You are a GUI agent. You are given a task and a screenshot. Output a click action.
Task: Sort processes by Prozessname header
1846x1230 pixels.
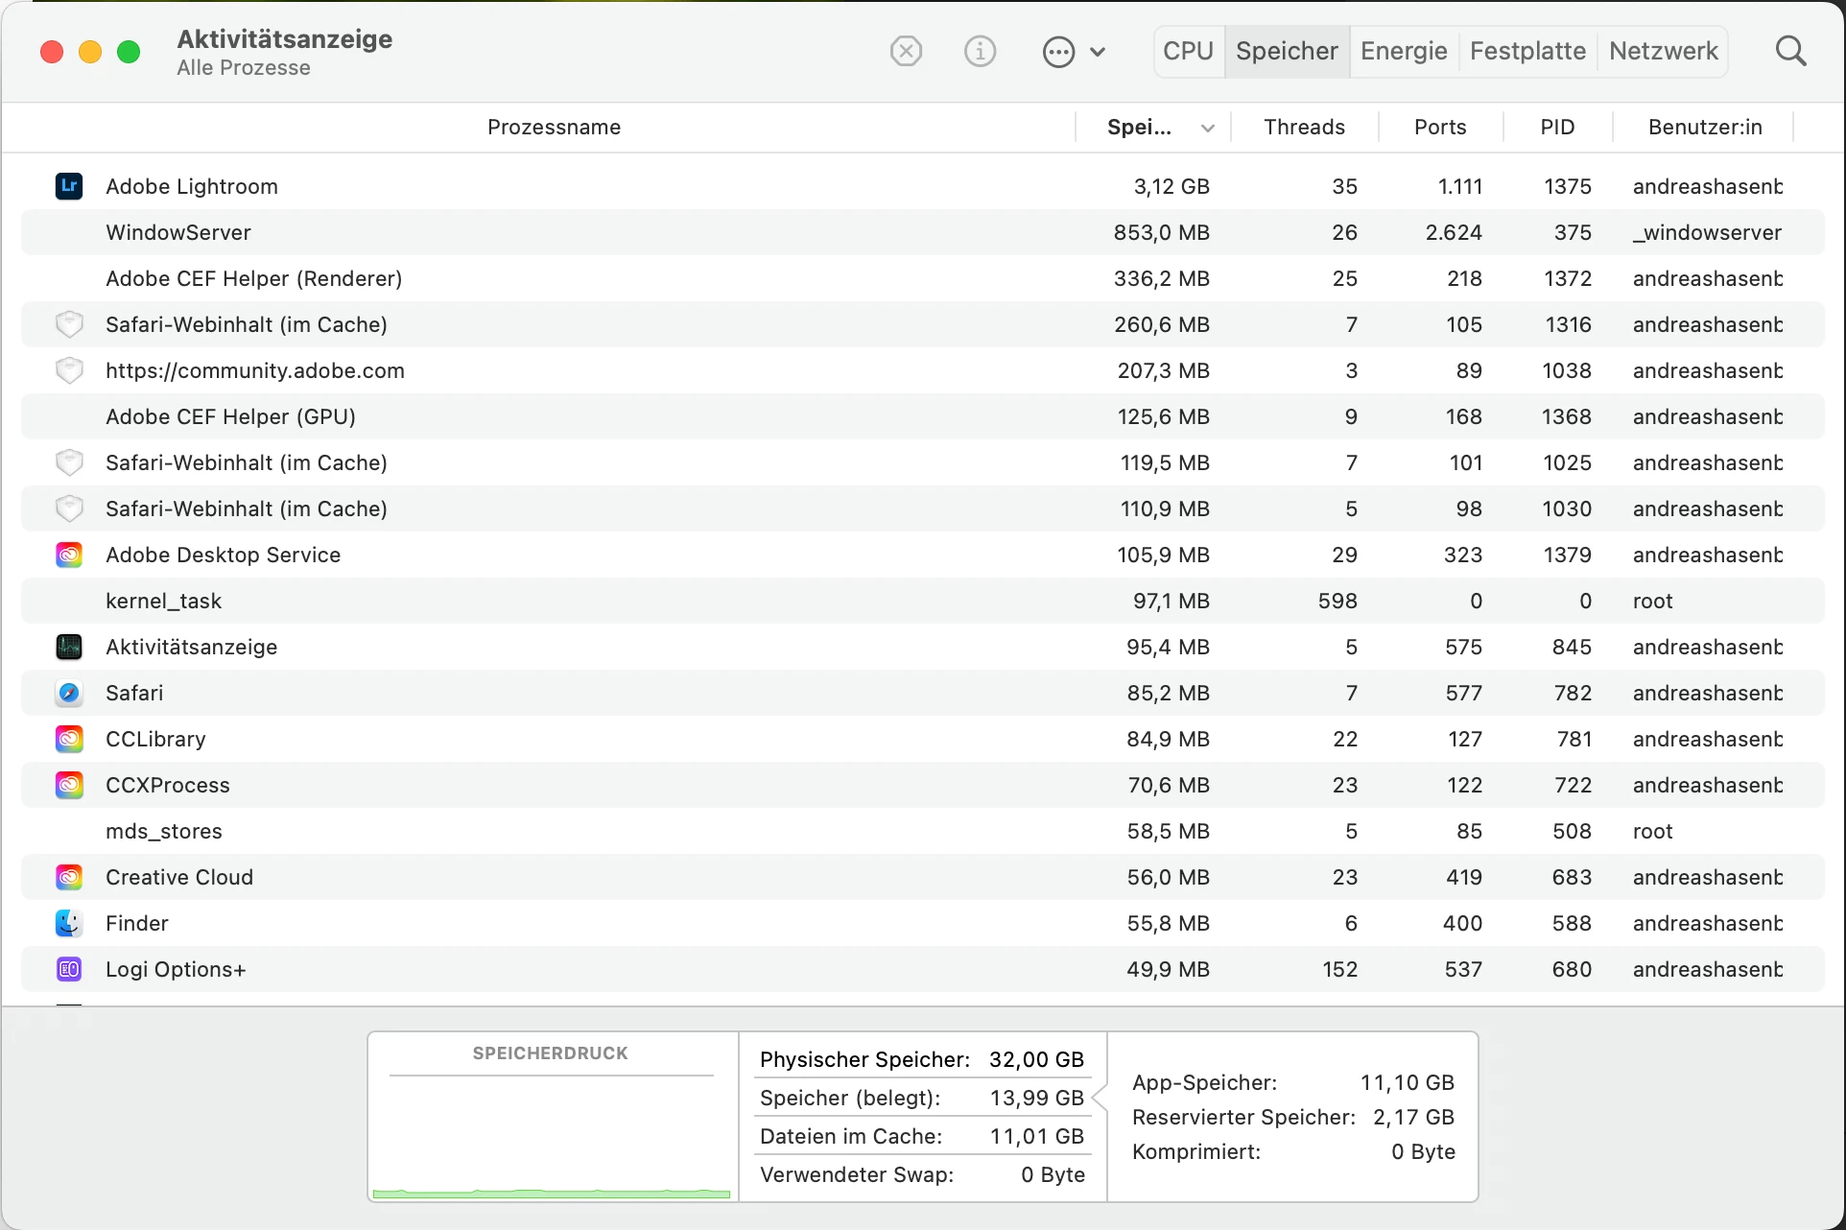coord(554,128)
